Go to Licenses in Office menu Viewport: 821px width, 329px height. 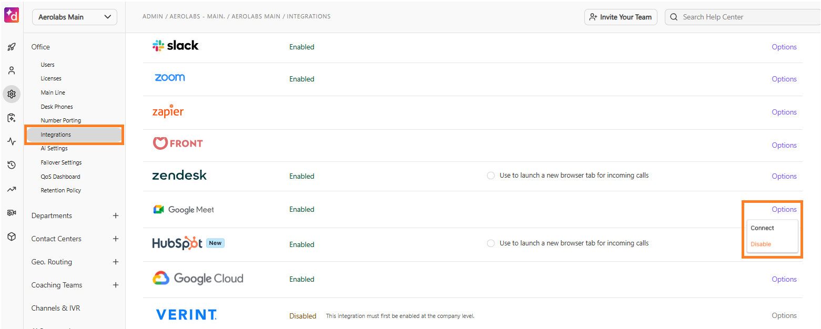click(x=51, y=78)
